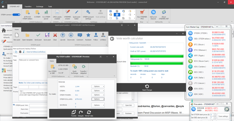Viewport: 234px width, 121px height.
Task: Select ETH ( Ethereum ) row in Coin Market Cap
Action: (208, 50)
